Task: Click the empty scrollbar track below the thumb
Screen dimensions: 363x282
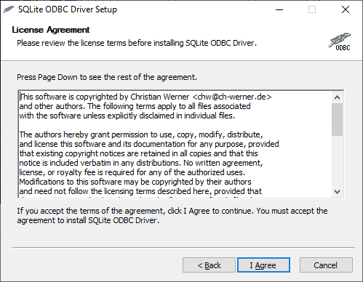Action: [x=337, y=161]
